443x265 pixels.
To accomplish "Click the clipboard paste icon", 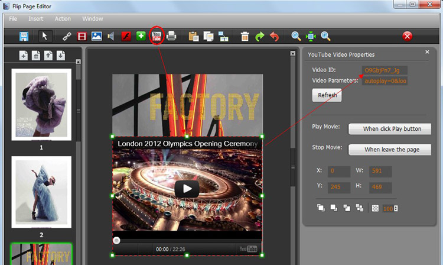I will (194, 36).
